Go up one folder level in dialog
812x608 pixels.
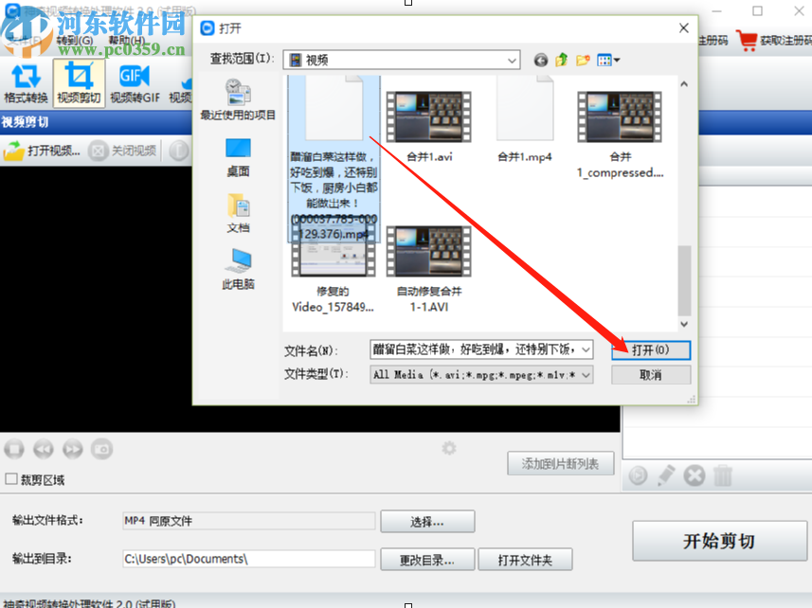pos(561,60)
